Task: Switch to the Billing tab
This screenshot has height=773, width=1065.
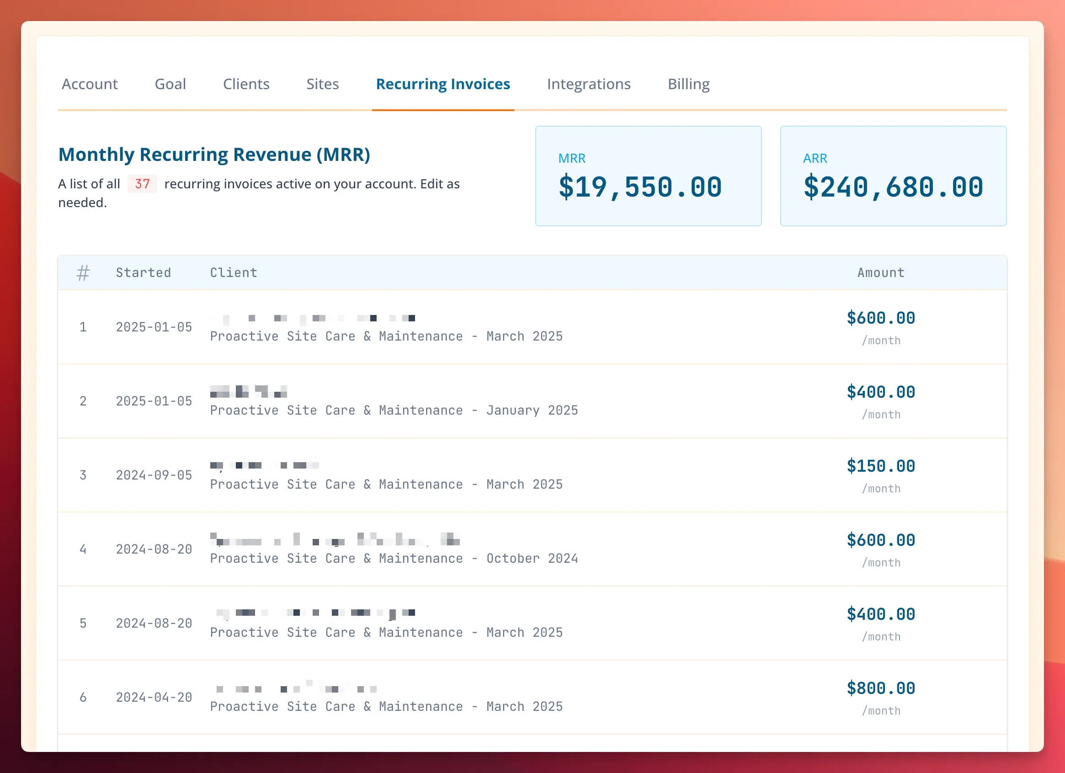Action: click(688, 84)
